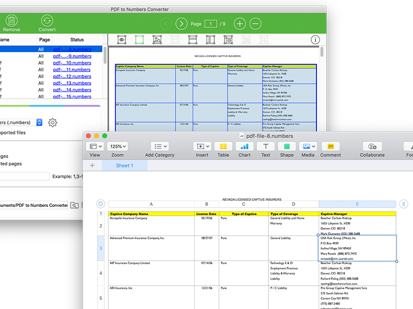Click the Convert icon in the green toolbar
This screenshot has height=309, width=413.
(47, 21)
